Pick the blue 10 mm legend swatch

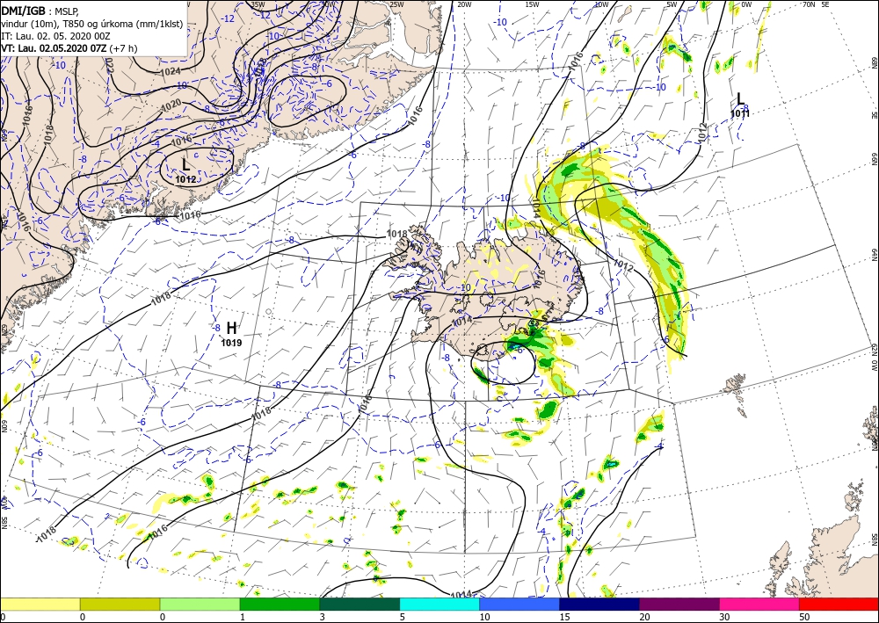pyautogui.click(x=519, y=604)
